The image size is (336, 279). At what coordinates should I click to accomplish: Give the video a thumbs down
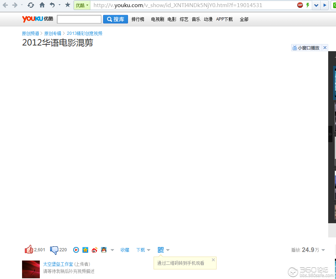coord(54,249)
